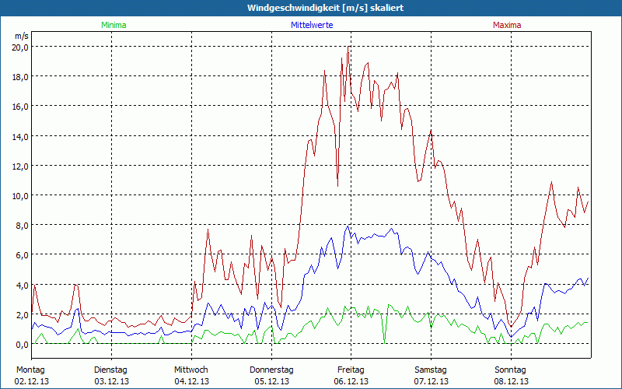Select the green Minima legend label
This screenshot has height=389, width=622.
click(x=113, y=25)
